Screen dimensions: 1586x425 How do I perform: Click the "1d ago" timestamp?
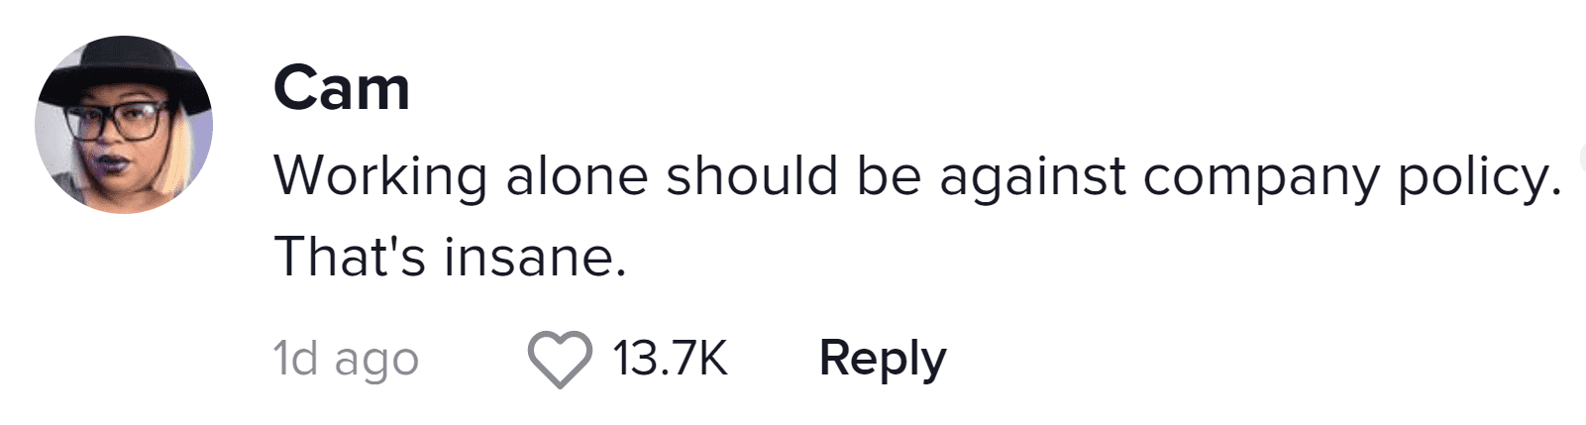346,359
